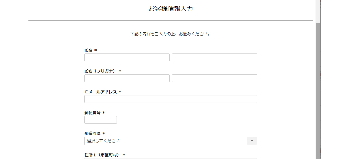Click the Eメールアドレス label

click(x=101, y=92)
